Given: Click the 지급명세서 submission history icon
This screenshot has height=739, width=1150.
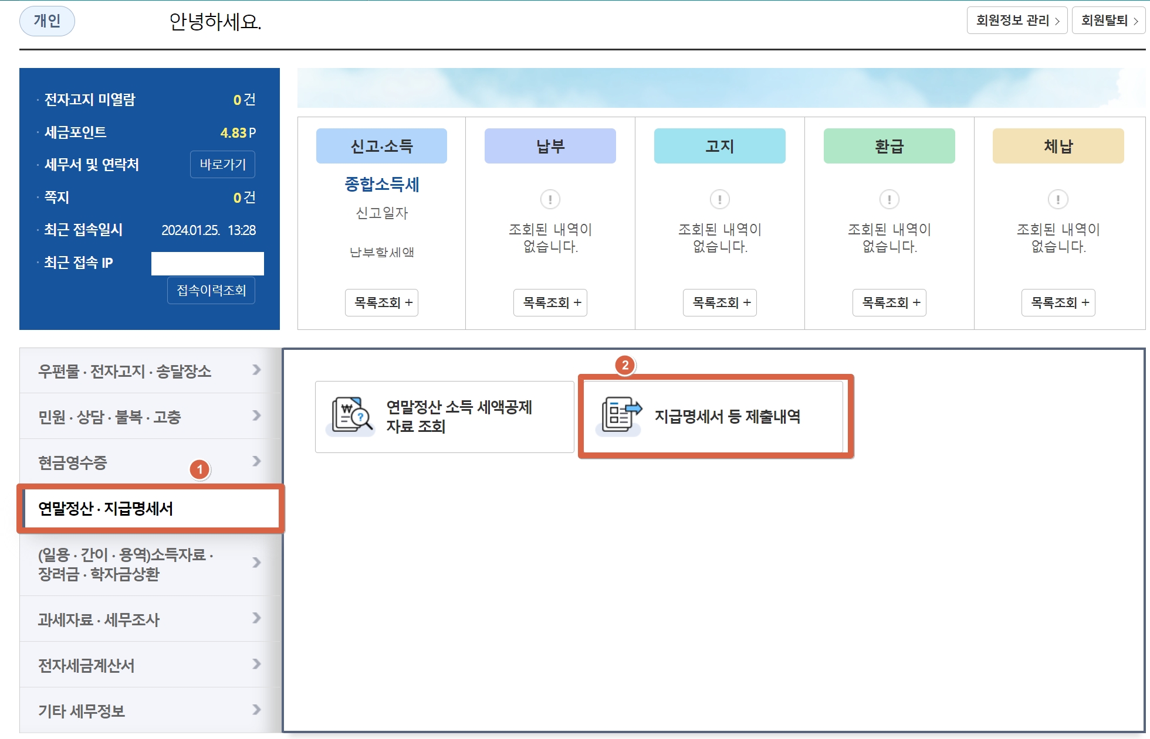Looking at the screenshot, I should click(621, 416).
